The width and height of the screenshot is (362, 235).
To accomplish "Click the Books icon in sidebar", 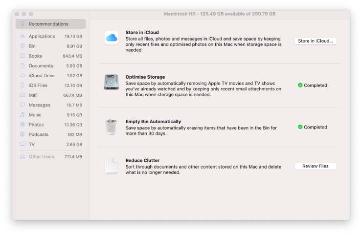I will 23,56.
